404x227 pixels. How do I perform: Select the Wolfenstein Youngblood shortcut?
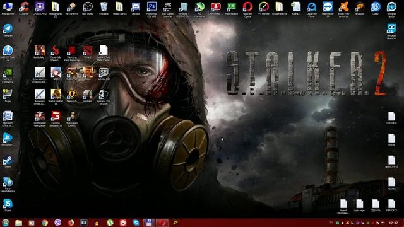[40, 119]
